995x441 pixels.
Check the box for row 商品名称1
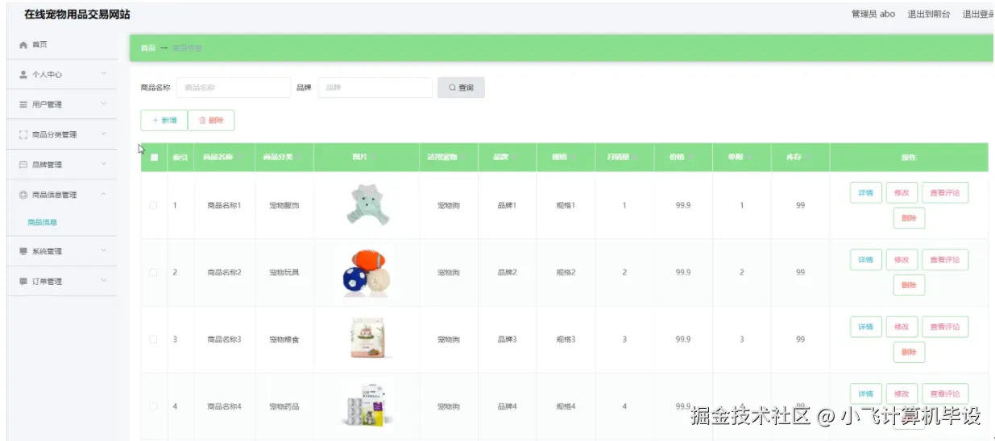point(154,205)
